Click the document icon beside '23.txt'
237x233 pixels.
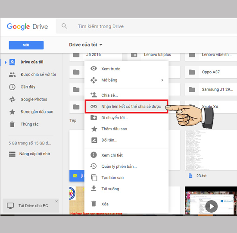pos(190,176)
